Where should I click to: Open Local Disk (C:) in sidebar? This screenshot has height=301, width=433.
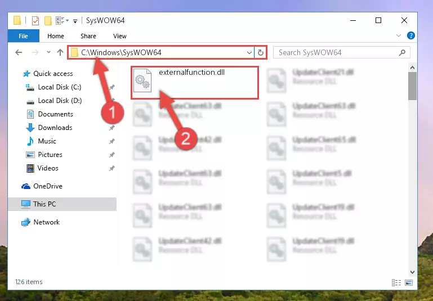tap(60, 87)
